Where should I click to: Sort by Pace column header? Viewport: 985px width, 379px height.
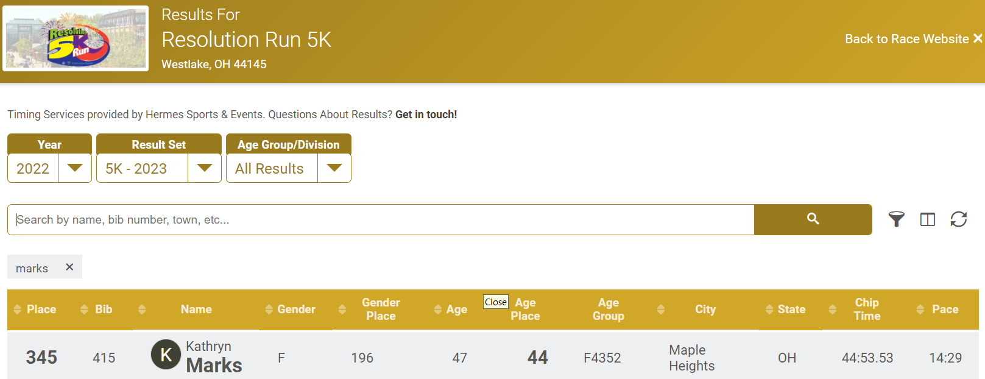pyautogui.click(x=944, y=310)
